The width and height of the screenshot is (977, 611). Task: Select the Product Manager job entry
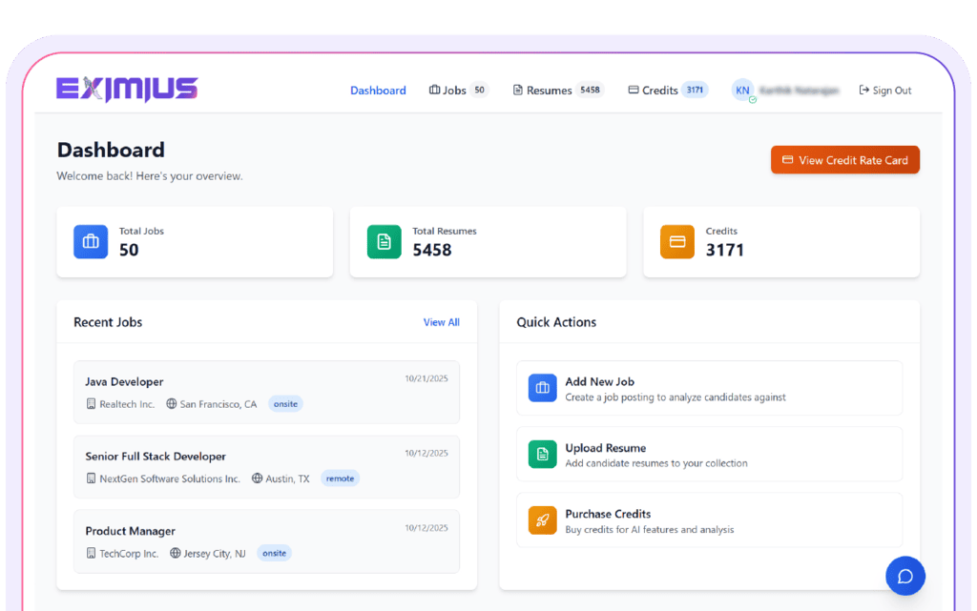click(x=131, y=531)
